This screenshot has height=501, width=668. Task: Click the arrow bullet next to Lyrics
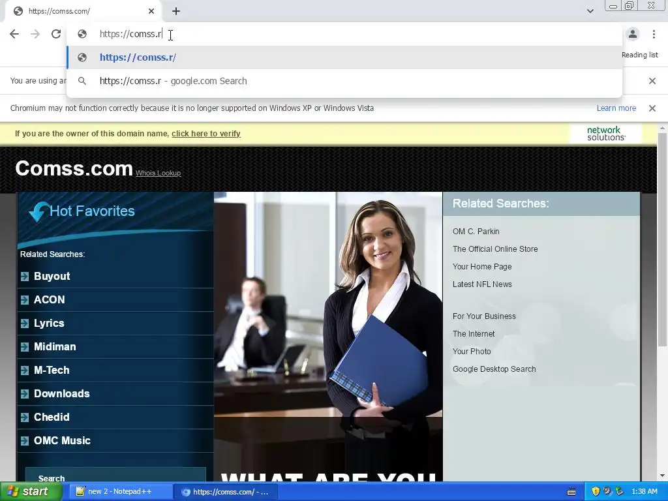coord(25,324)
